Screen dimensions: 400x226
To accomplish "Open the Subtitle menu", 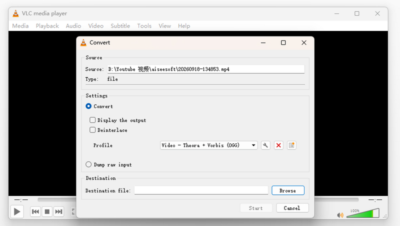I will pos(120,26).
